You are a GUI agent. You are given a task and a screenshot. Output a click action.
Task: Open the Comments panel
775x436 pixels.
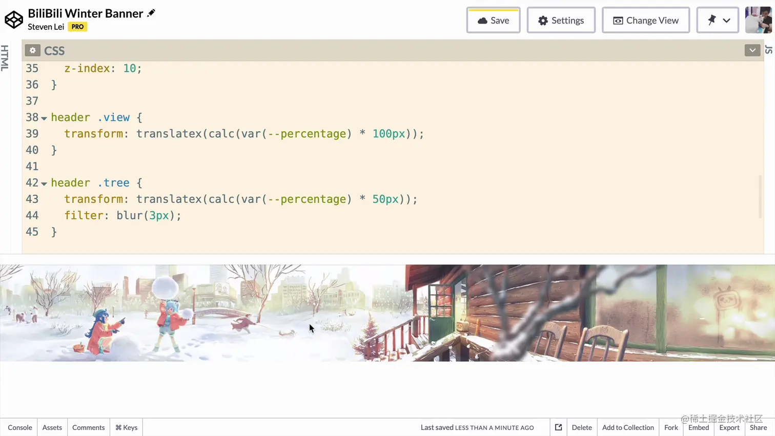[x=88, y=427]
